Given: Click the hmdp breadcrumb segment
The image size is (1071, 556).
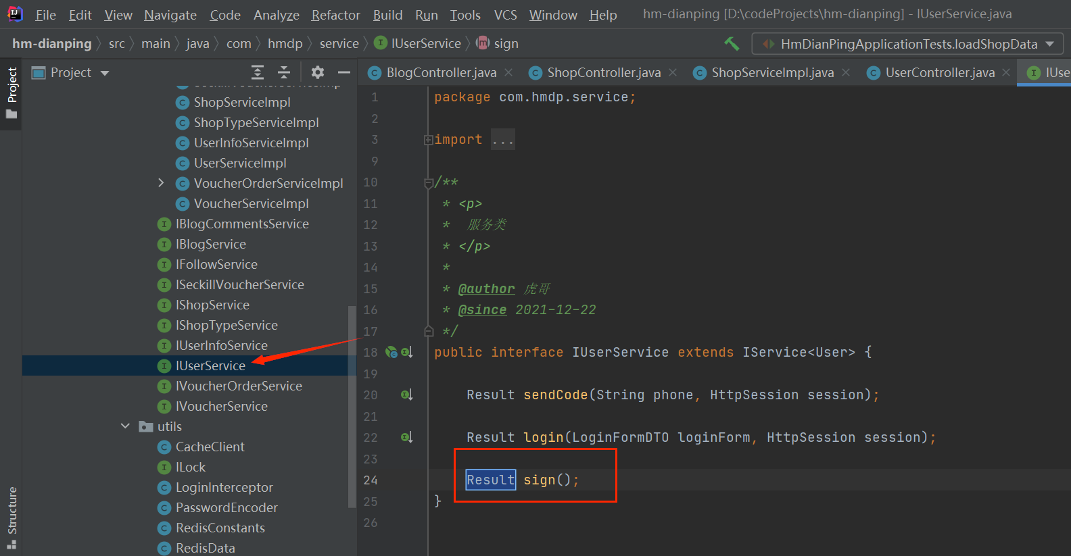Looking at the screenshot, I should coord(285,44).
